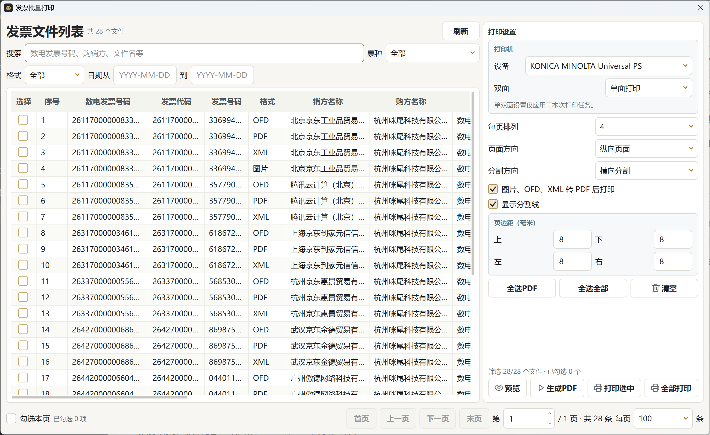Tick the checkbox for row 5

click(x=23, y=184)
